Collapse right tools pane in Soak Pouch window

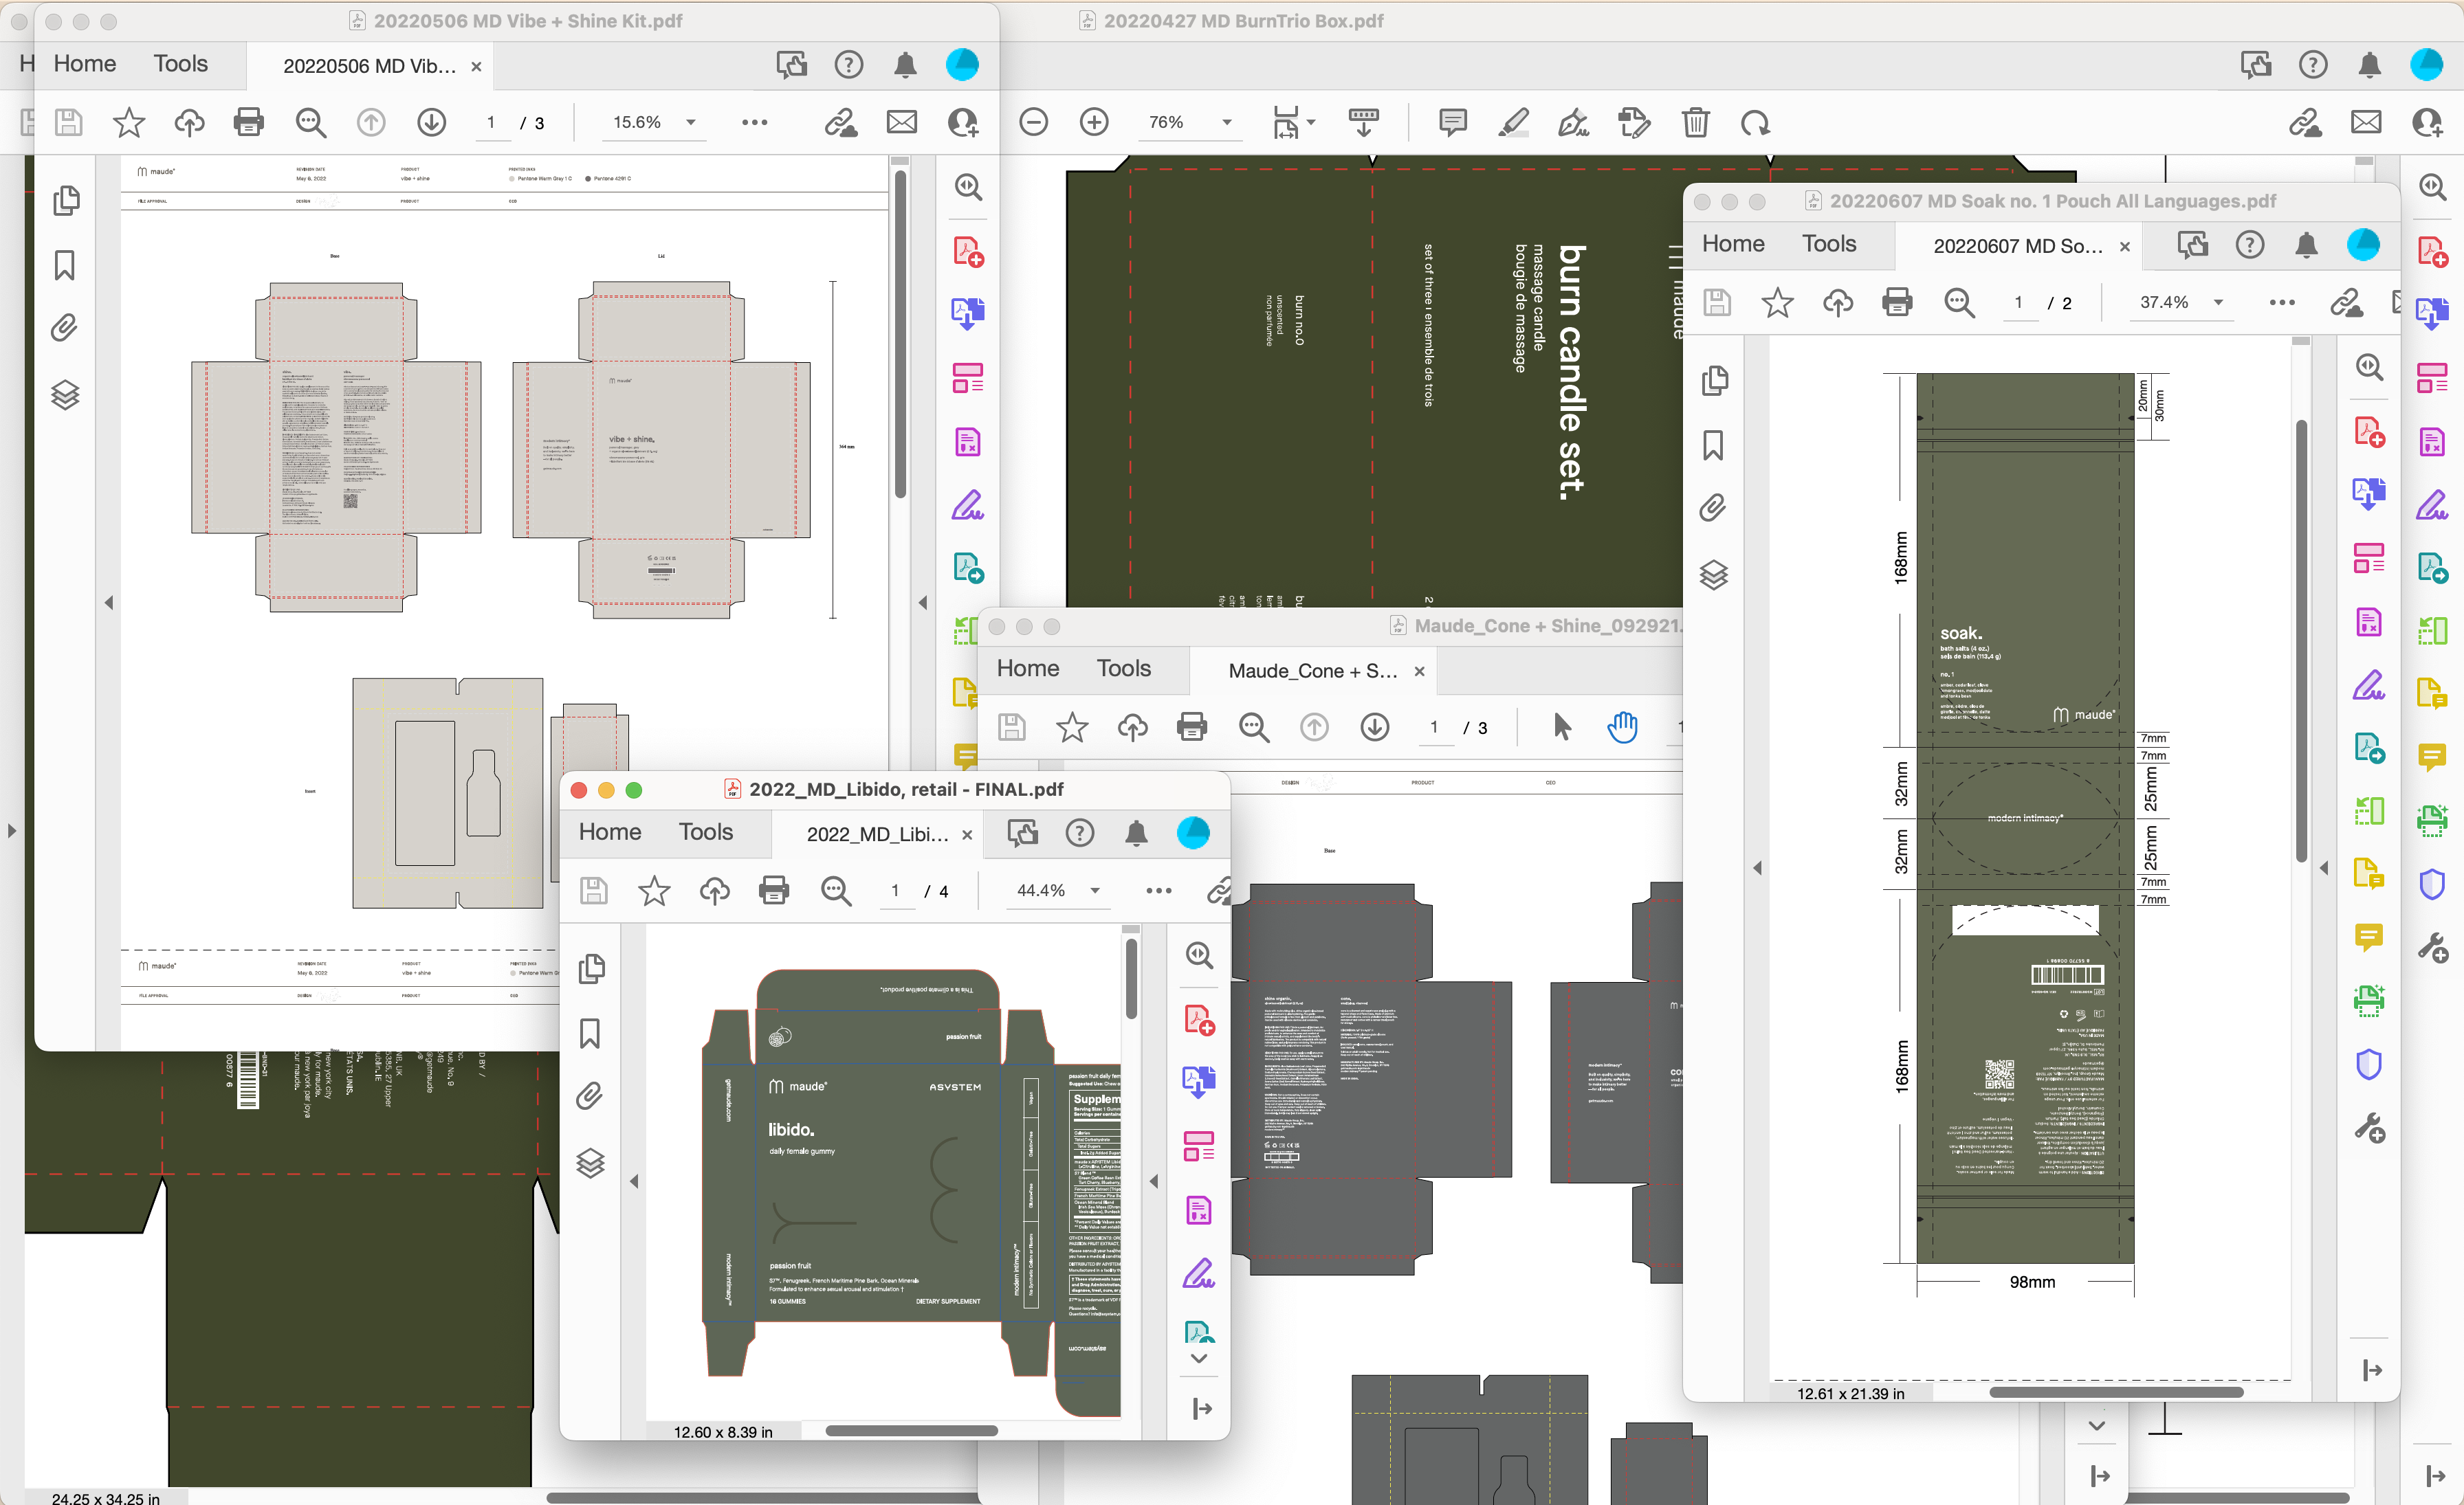point(2324,867)
